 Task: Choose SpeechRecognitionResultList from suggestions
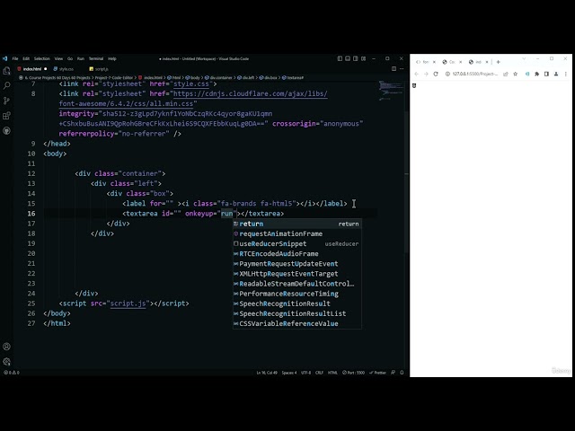(x=297, y=313)
